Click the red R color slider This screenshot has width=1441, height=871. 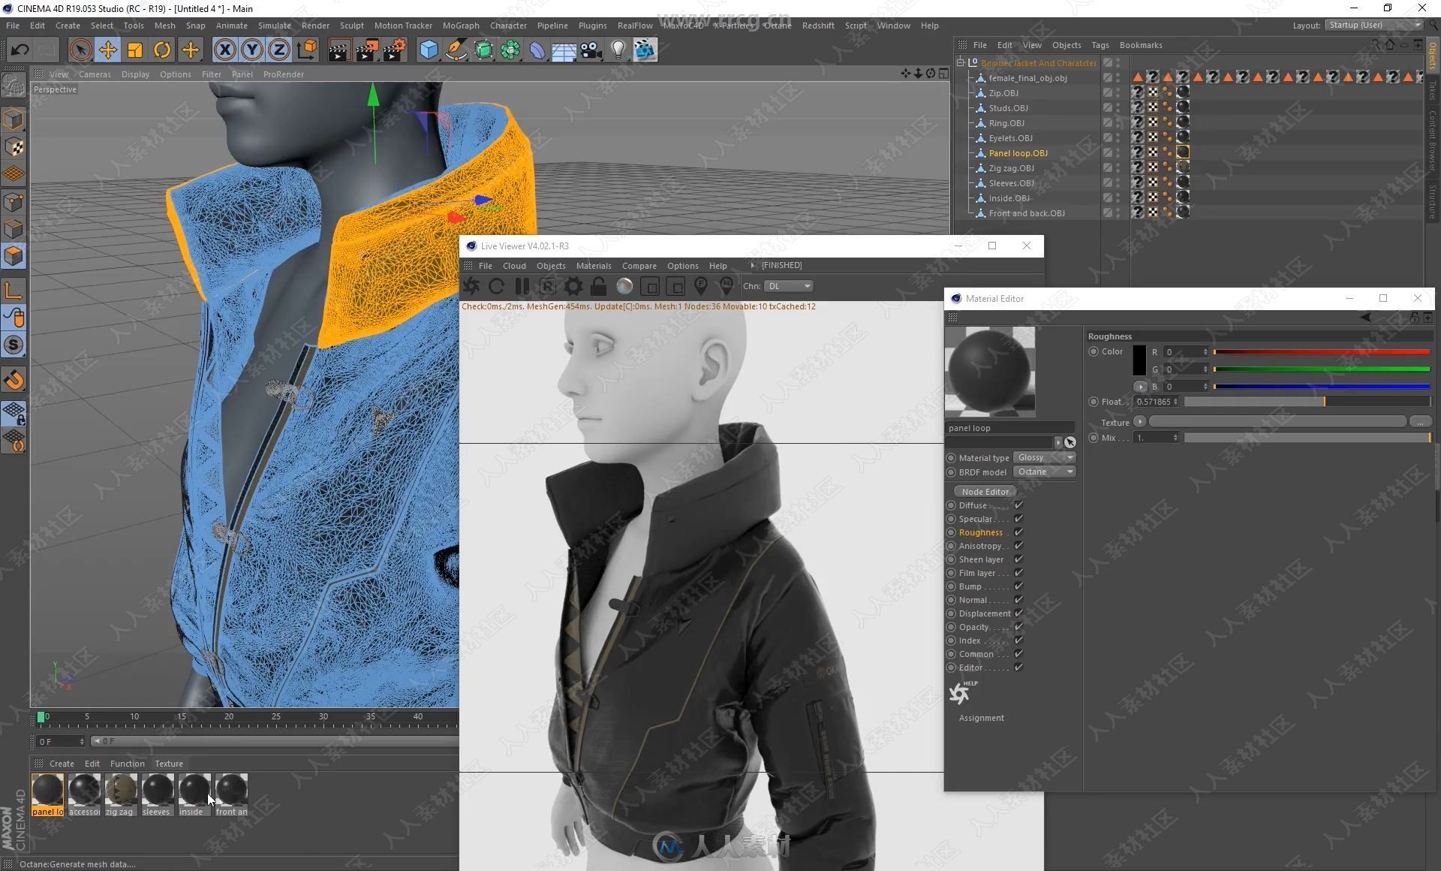click(x=1322, y=352)
